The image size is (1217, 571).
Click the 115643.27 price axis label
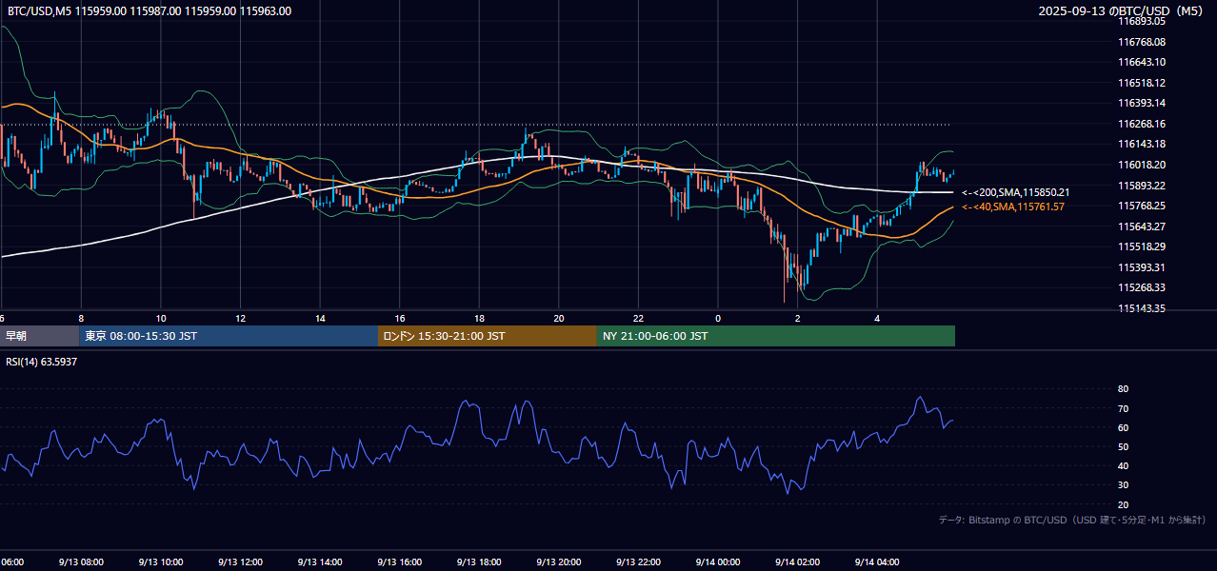[x=1142, y=226]
